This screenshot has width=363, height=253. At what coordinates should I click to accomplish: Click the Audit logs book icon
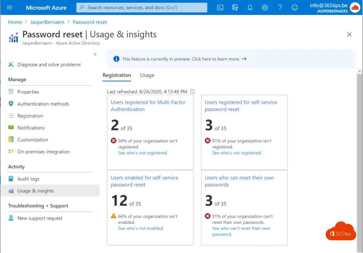point(11,178)
